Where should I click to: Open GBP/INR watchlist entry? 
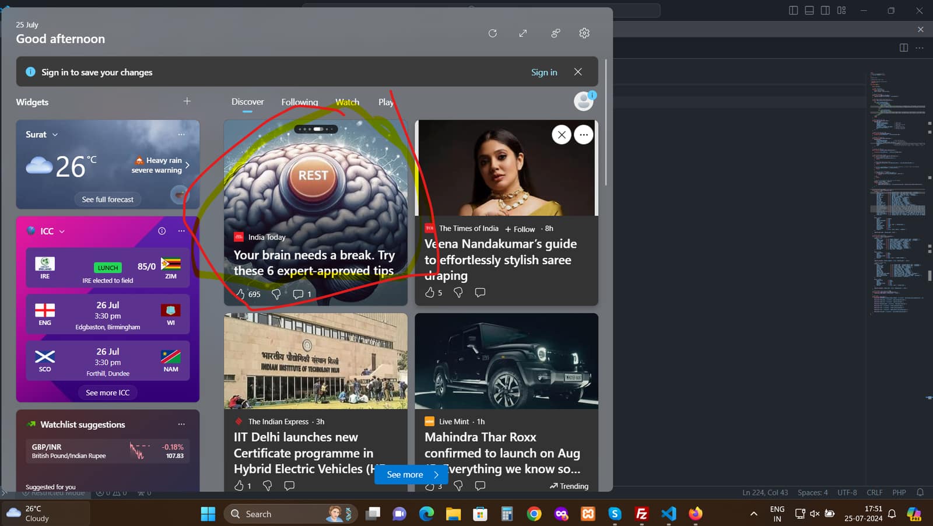108,451
